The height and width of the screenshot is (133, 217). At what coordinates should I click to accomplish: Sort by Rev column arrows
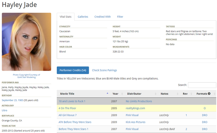(x=191, y=94)
